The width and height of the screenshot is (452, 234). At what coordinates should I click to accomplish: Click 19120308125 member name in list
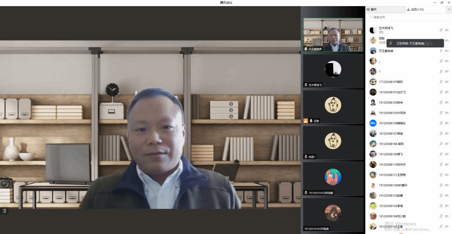point(391,195)
